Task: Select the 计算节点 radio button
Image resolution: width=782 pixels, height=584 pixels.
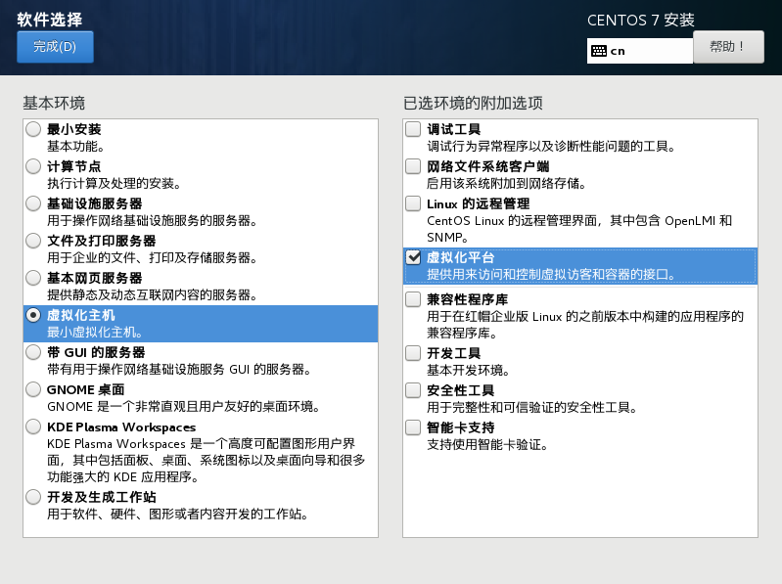Action: [x=33, y=166]
